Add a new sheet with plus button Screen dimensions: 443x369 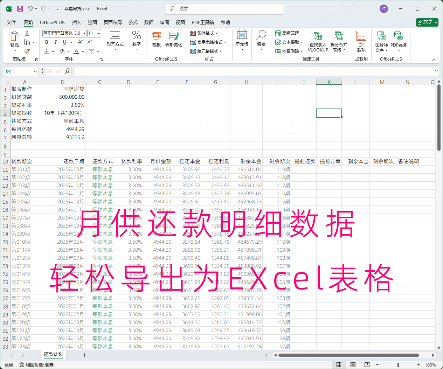[84, 355]
